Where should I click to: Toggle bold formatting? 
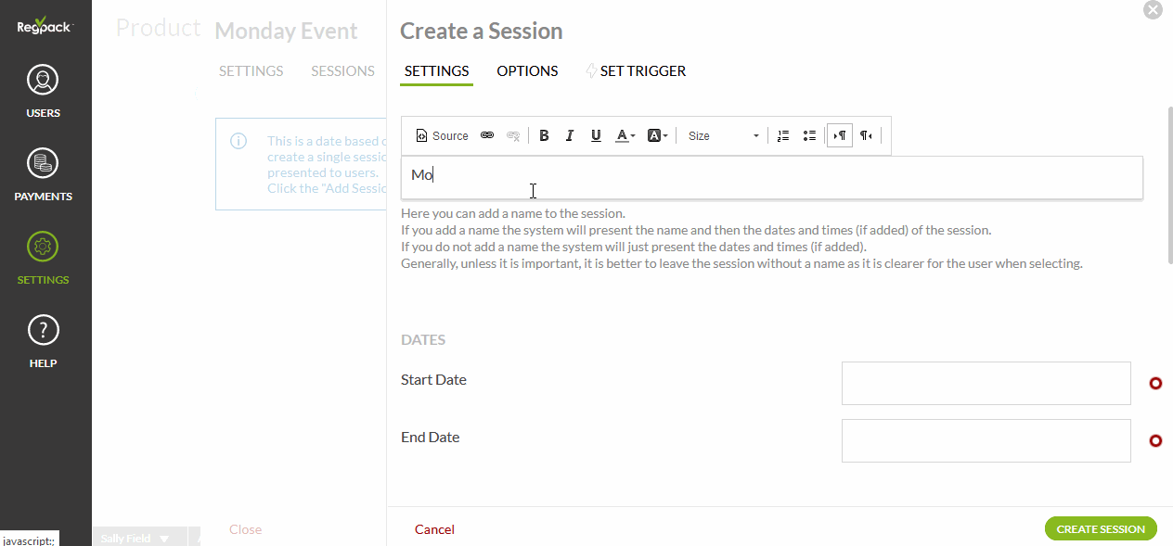[x=544, y=136]
